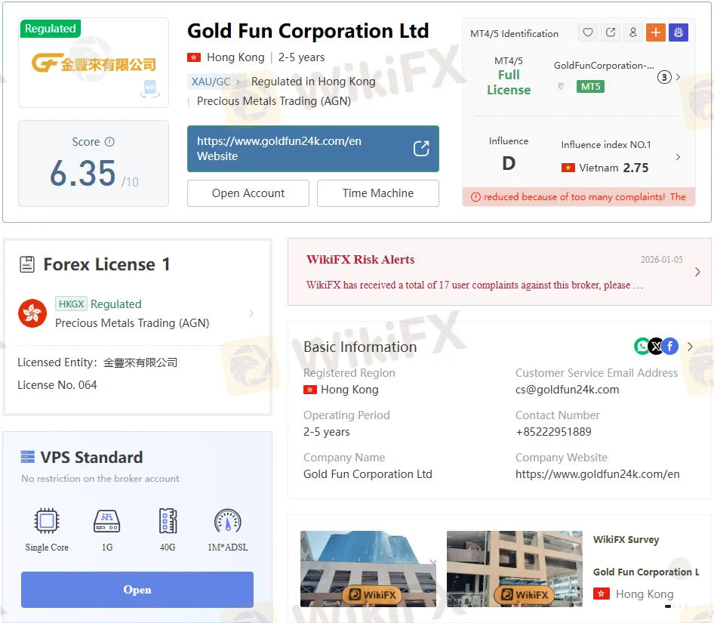Image resolution: width=714 pixels, height=623 pixels.
Task: Click the share icon near MT4/5 Identification
Action: pos(611,32)
